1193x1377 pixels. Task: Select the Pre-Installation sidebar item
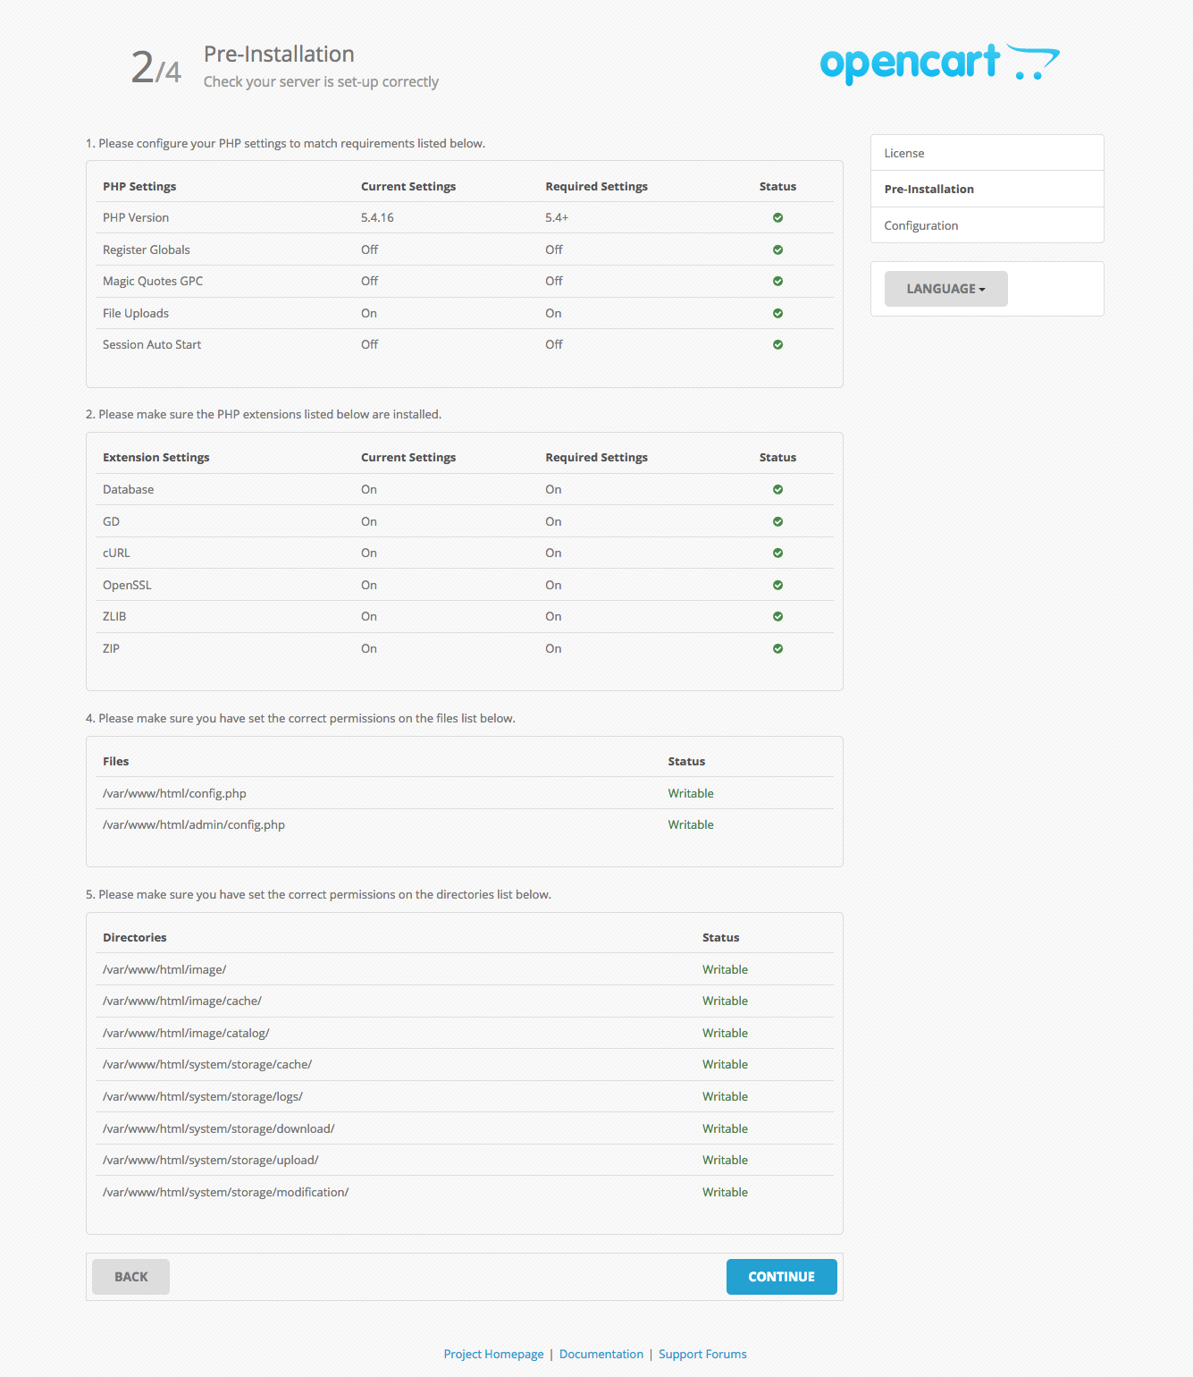[987, 189]
